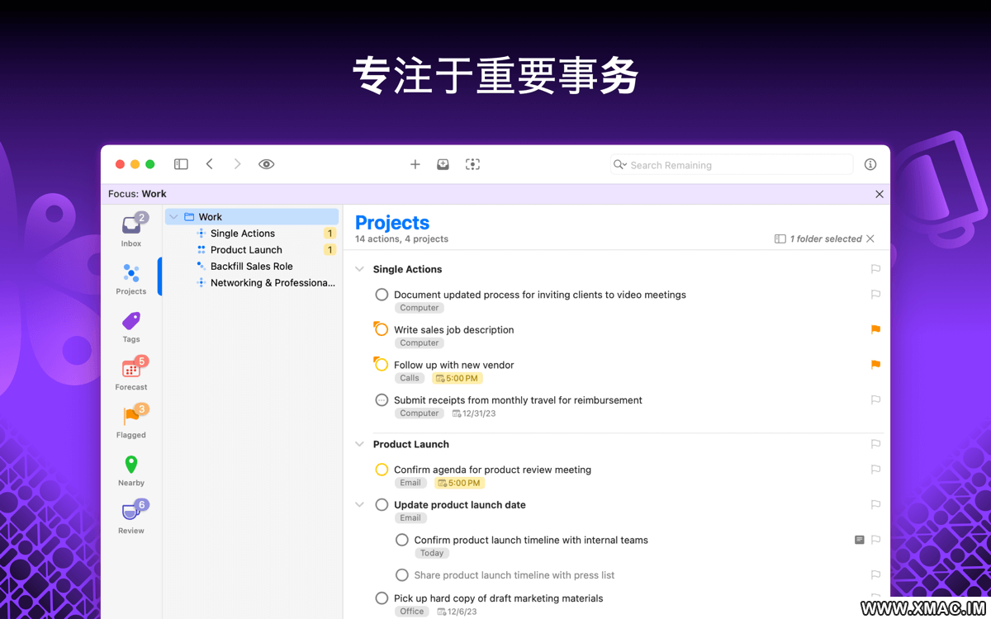Open the inspector info icon
The height and width of the screenshot is (619, 991).
click(x=870, y=164)
